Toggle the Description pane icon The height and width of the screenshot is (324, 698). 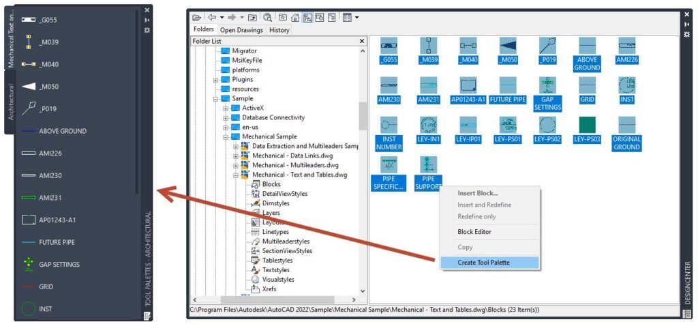331,17
